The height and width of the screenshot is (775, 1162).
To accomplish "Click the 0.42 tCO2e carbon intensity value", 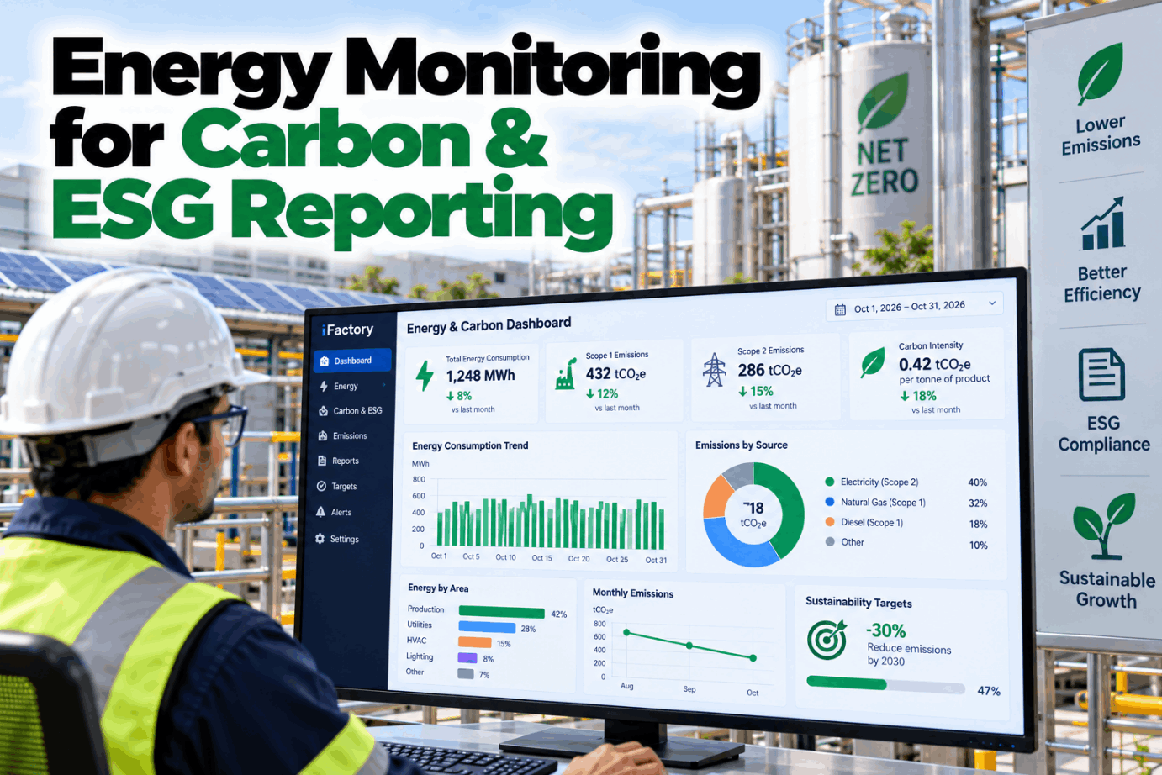I will [x=935, y=364].
